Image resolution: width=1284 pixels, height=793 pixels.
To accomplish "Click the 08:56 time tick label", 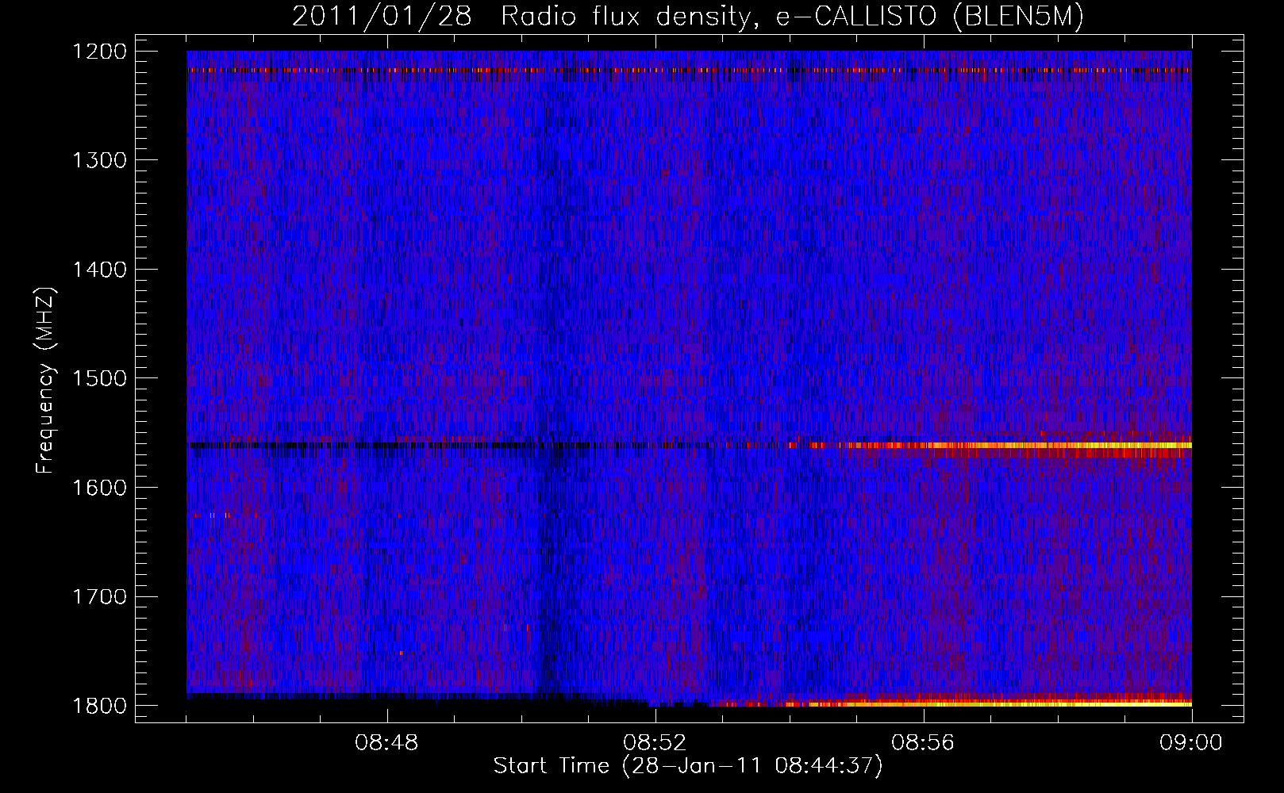I will pos(923,743).
